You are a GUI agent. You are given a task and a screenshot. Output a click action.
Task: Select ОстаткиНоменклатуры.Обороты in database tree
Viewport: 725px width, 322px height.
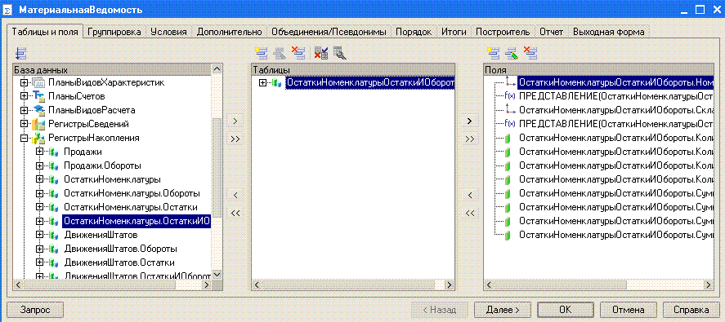point(132,193)
